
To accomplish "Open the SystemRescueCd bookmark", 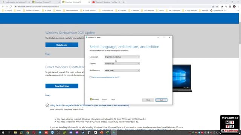I will (x=218, y=10).
